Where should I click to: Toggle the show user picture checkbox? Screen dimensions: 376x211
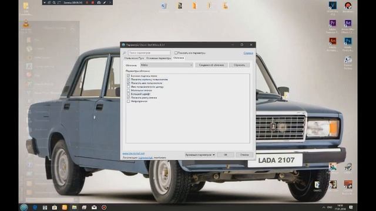tap(129, 80)
